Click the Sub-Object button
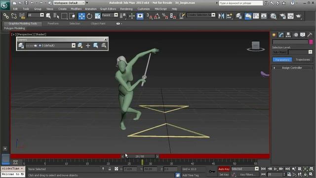 click(280, 52)
